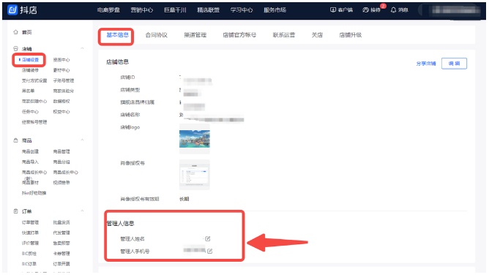
Task: Open 营销中心 in top navigation
Action: 142,10
